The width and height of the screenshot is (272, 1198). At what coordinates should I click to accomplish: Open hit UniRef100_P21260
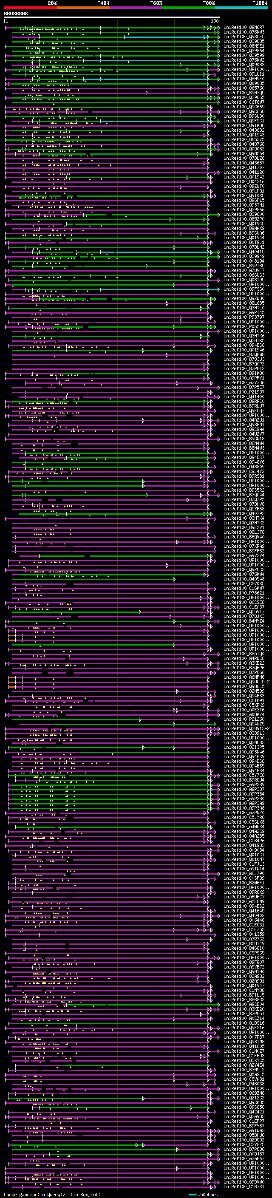tap(244, 719)
